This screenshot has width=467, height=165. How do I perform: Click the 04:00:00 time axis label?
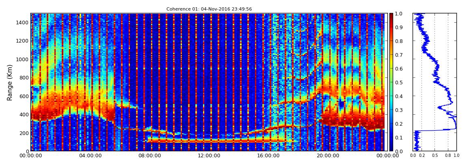pos(90,156)
